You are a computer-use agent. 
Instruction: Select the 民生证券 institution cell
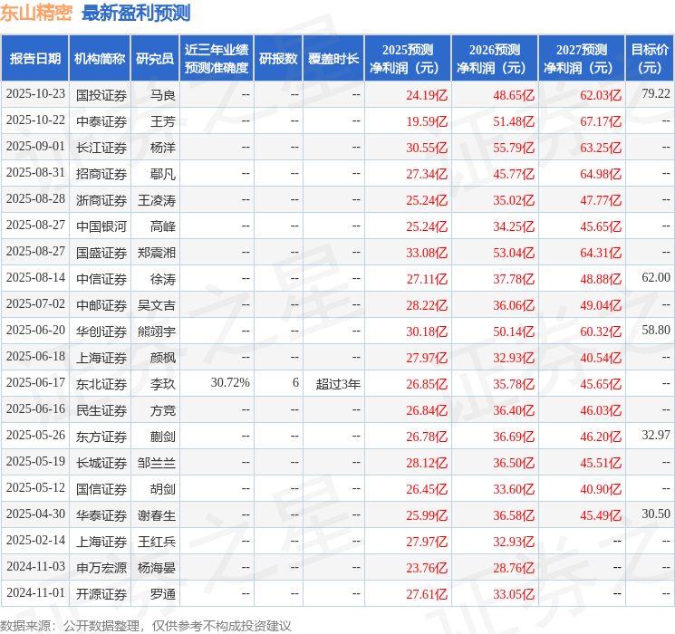[101, 410]
